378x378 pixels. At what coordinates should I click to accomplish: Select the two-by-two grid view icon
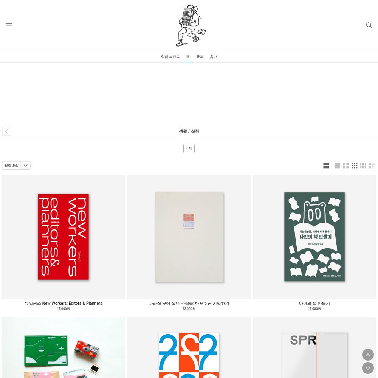tap(346, 166)
